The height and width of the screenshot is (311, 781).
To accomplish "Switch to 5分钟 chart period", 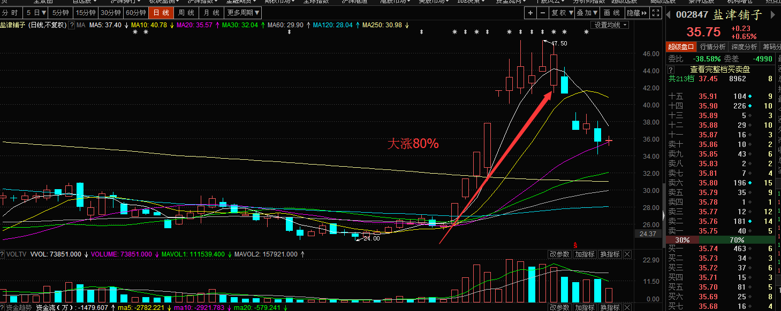I will tap(60, 12).
